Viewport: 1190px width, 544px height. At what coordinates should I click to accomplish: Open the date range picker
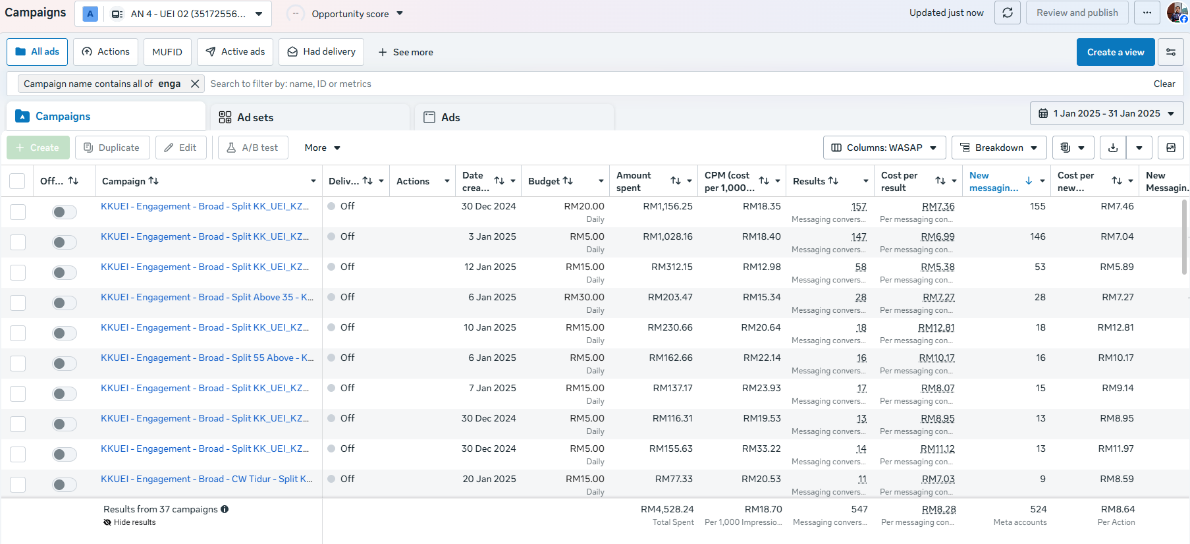click(x=1106, y=113)
